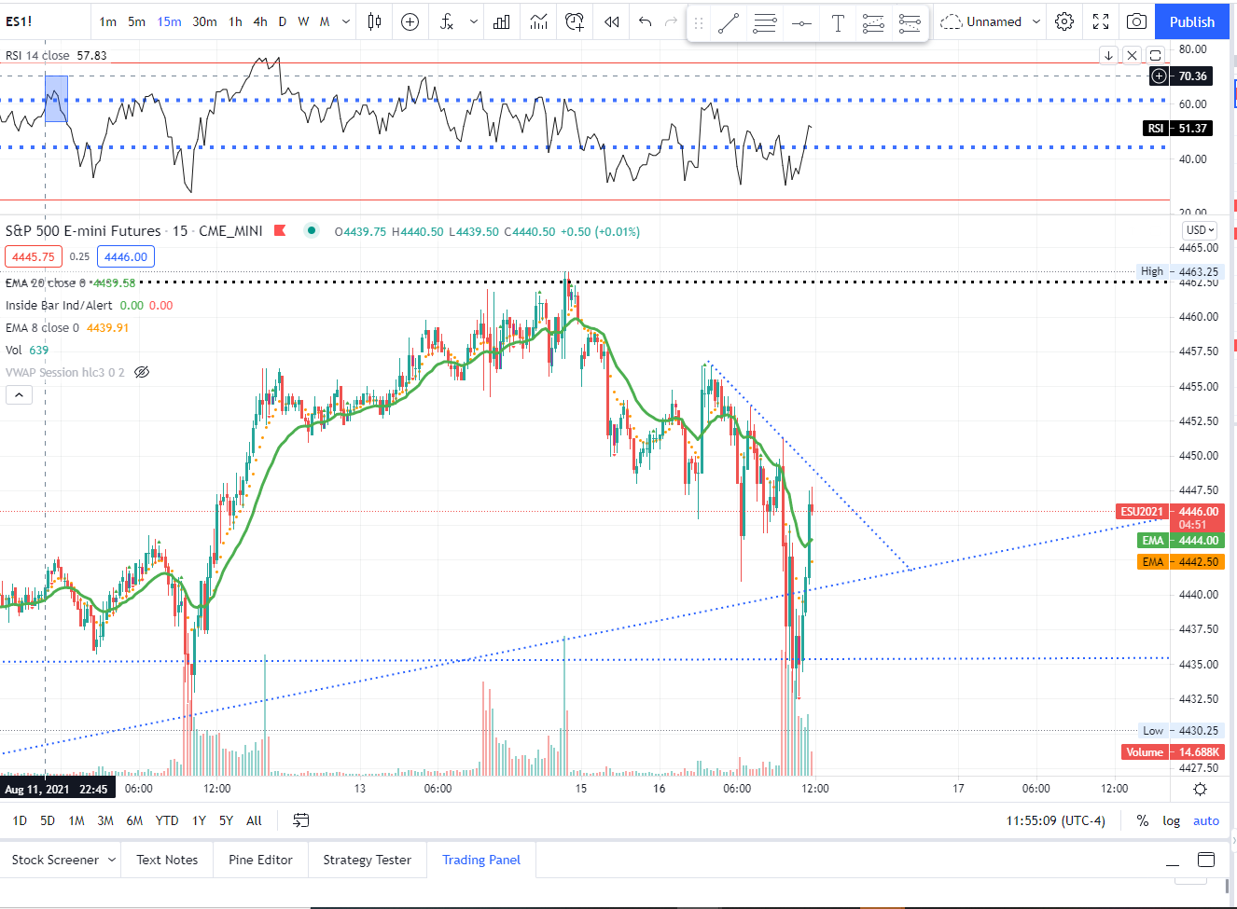Screen dimensions: 1237x909
Task: Redo the last chart action
Action: [x=671, y=21]
